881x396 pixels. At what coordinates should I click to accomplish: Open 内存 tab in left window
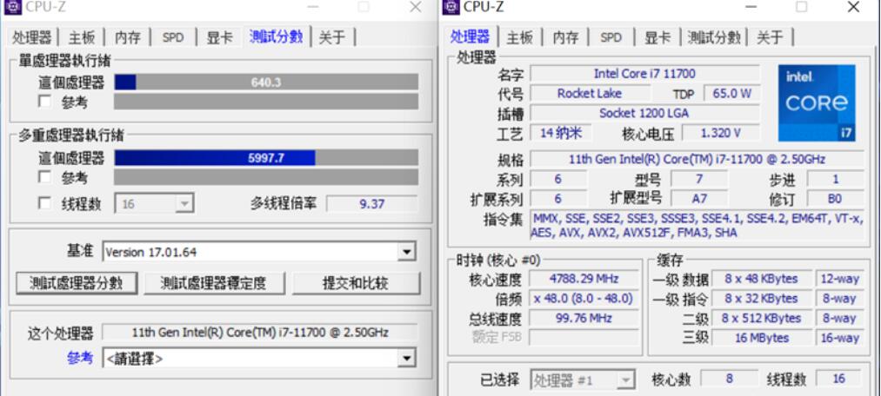[128, 37]
